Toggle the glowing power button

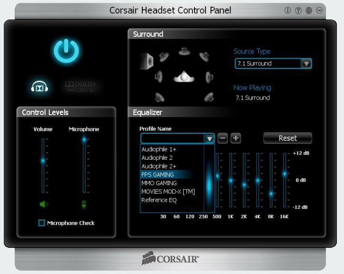pos(66,51)
